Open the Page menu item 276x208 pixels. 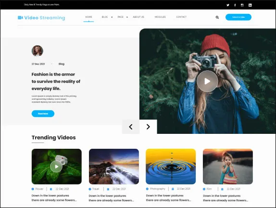pyautogui.click(x=120, y=17)
